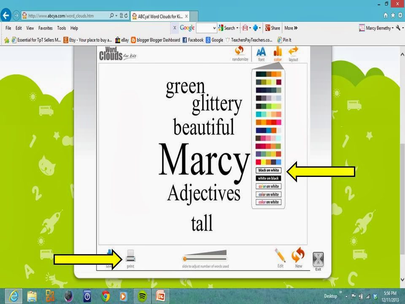The width and height of the screenshot is (405, 304).
Task: Expand the Search button dropdown arrow
Action: tap(237, 28)
